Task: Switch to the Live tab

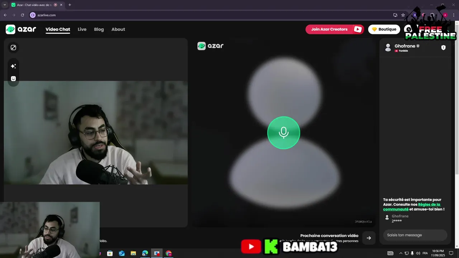Action: coord(82,29)
